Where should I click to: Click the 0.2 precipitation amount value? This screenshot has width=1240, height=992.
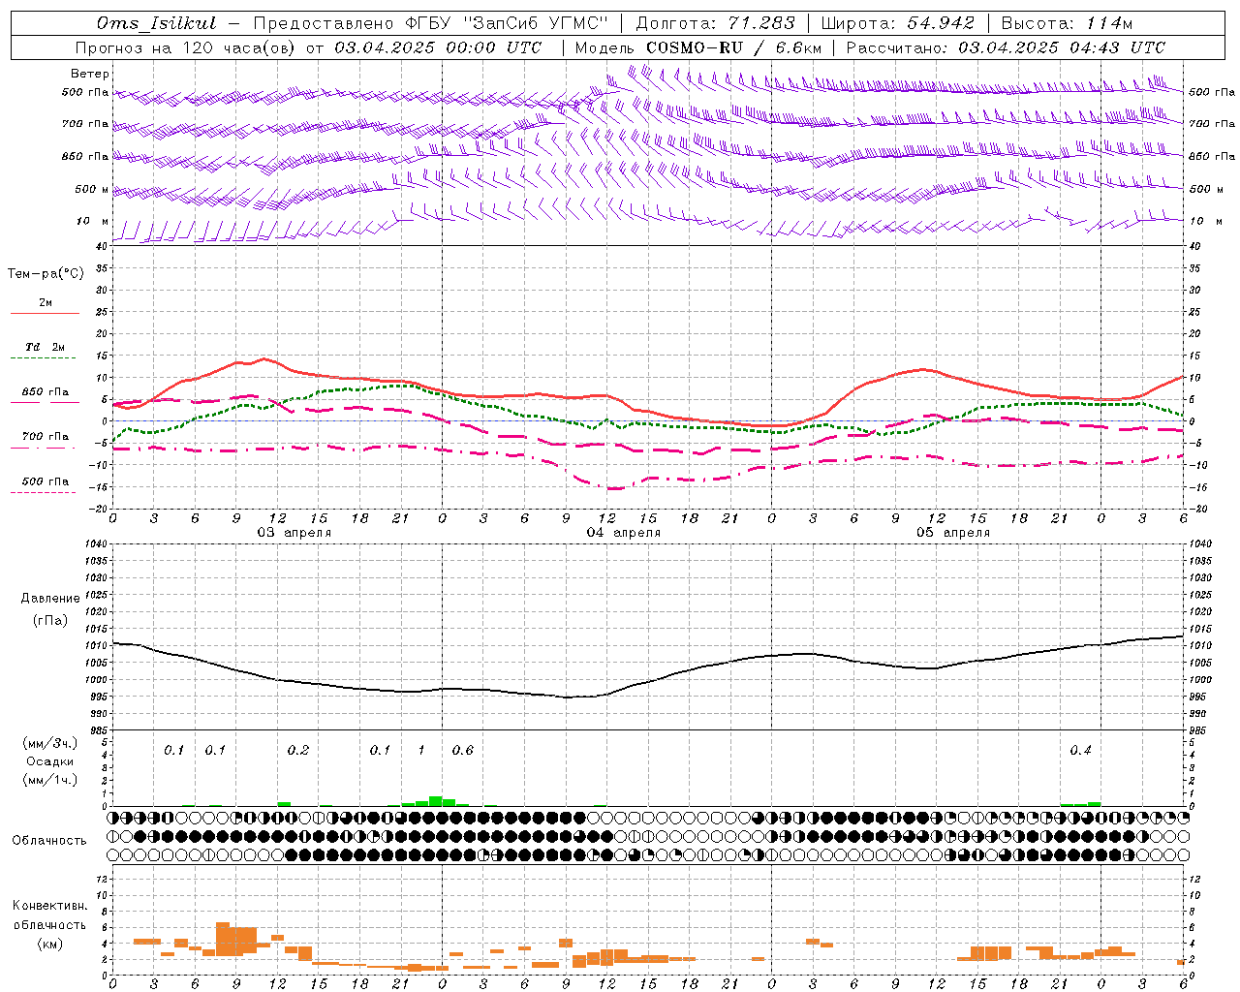(298, 751)
